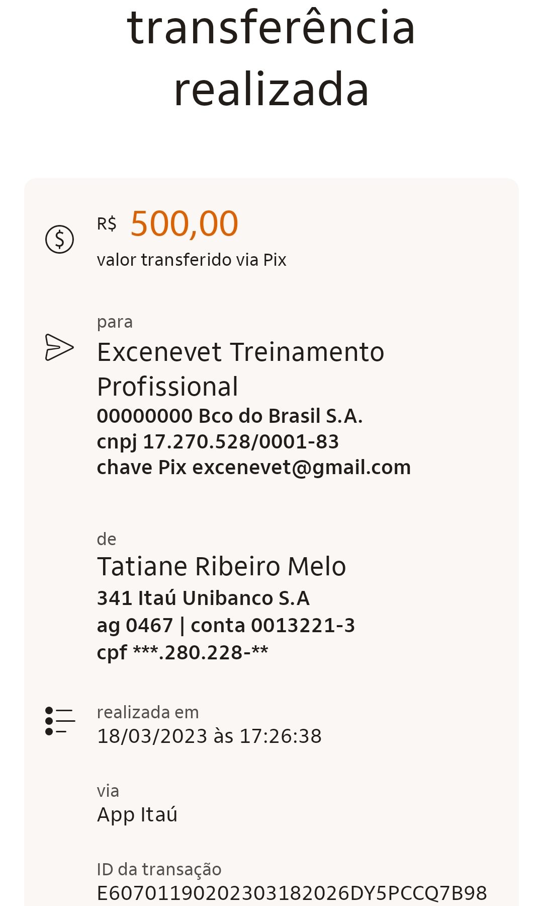
Task: Select agency and account number line
Action: tap(226, 625)
